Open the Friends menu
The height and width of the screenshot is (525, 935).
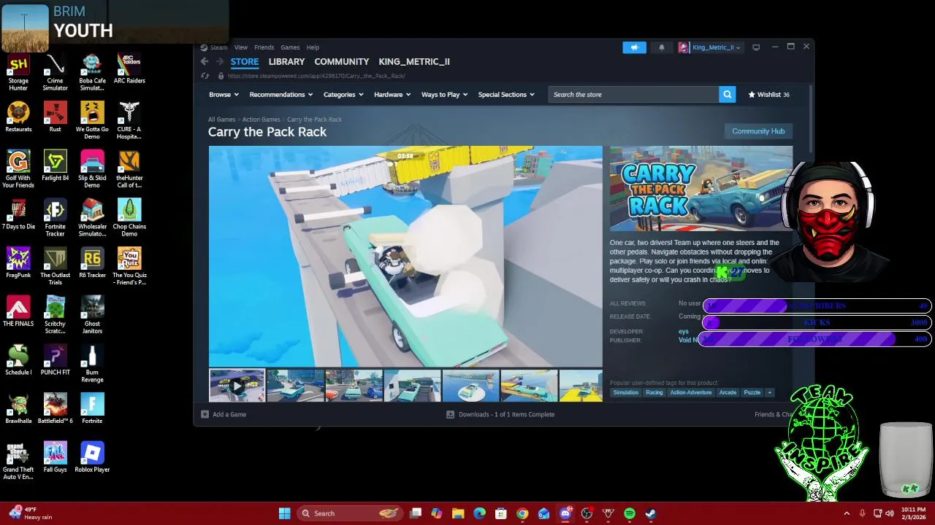click(x=264, y=47)
